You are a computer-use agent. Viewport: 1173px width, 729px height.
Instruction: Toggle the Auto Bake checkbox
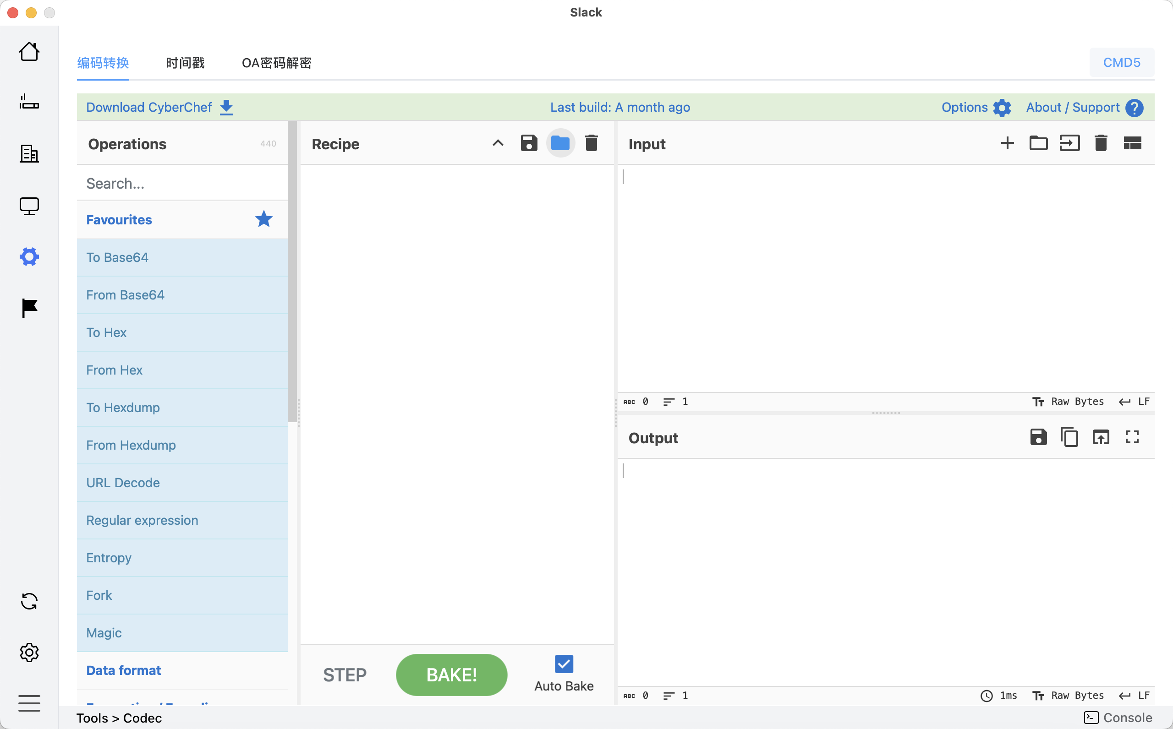(563, 664)
